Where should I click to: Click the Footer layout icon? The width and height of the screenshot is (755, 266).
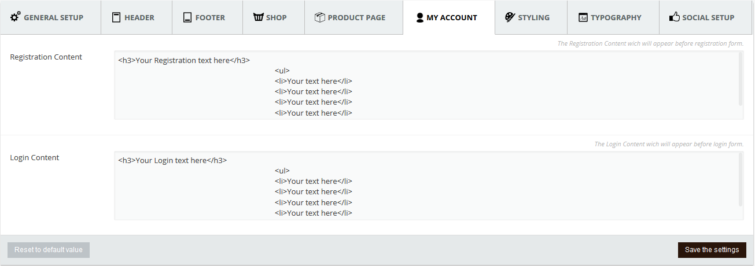pyautogui.click(x=187, y=17)
